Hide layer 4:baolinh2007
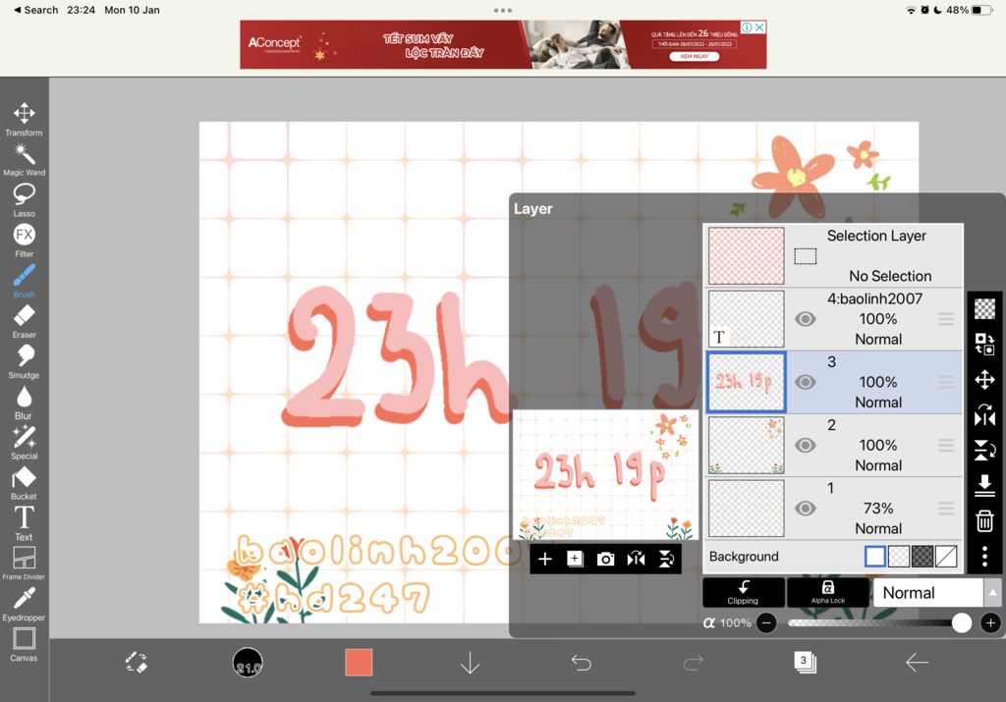The height and width of the screenshot is (702, 1006). (806, 319)
